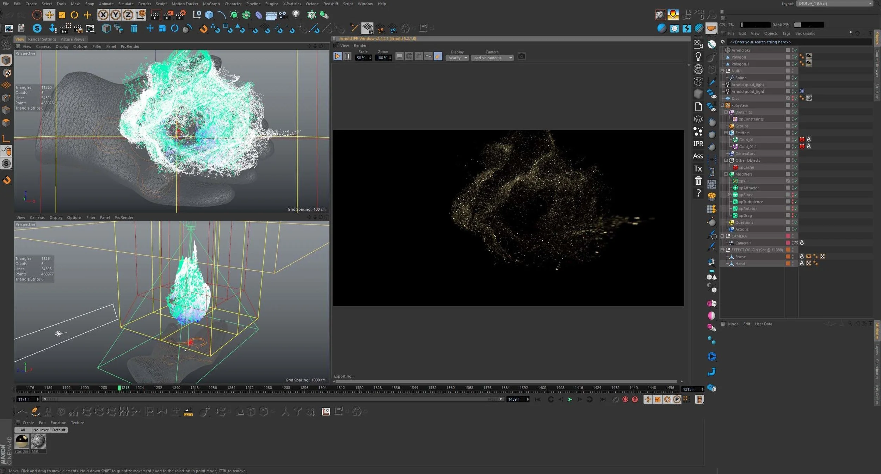The height and width of the screenshot is (474, 881).
Task: Toggle enable checkmark for Arnold Sky
Action: (795, 50)
